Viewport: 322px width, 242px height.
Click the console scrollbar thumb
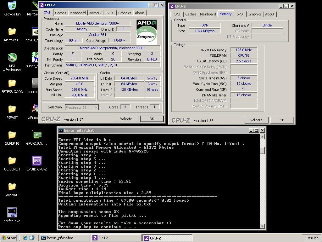262,150
